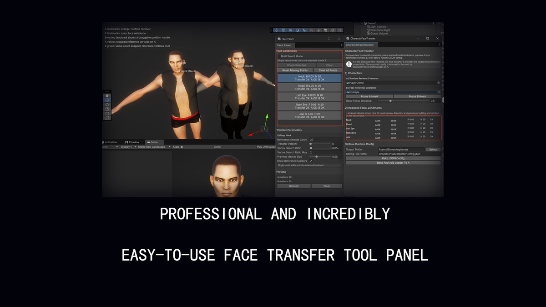Select the Scale tool in scene overlay

point(107,109)
